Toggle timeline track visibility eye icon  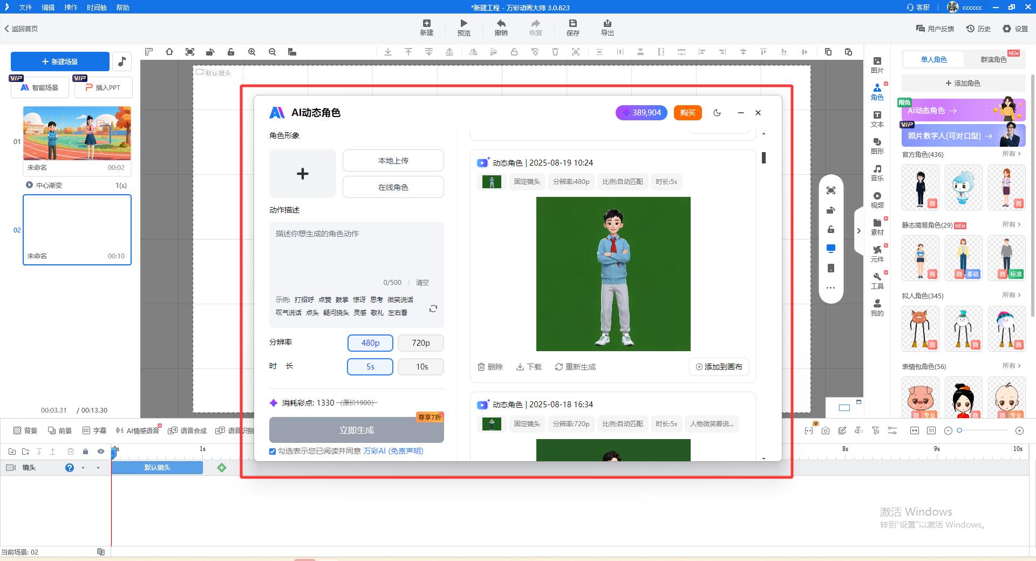[x=101, y=451]
